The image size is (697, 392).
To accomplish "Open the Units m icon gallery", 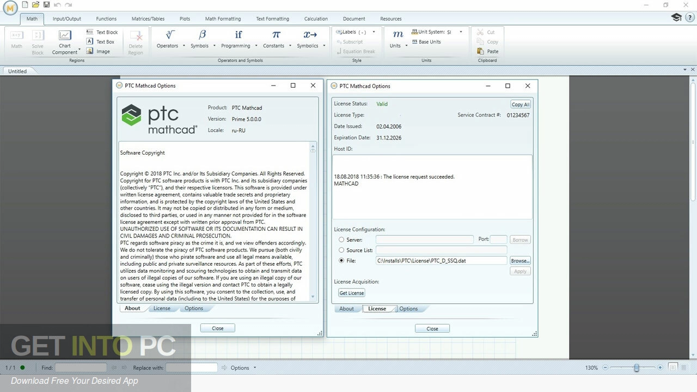I will 398,35.
